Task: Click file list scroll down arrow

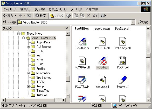Action: tap(148, 100)
